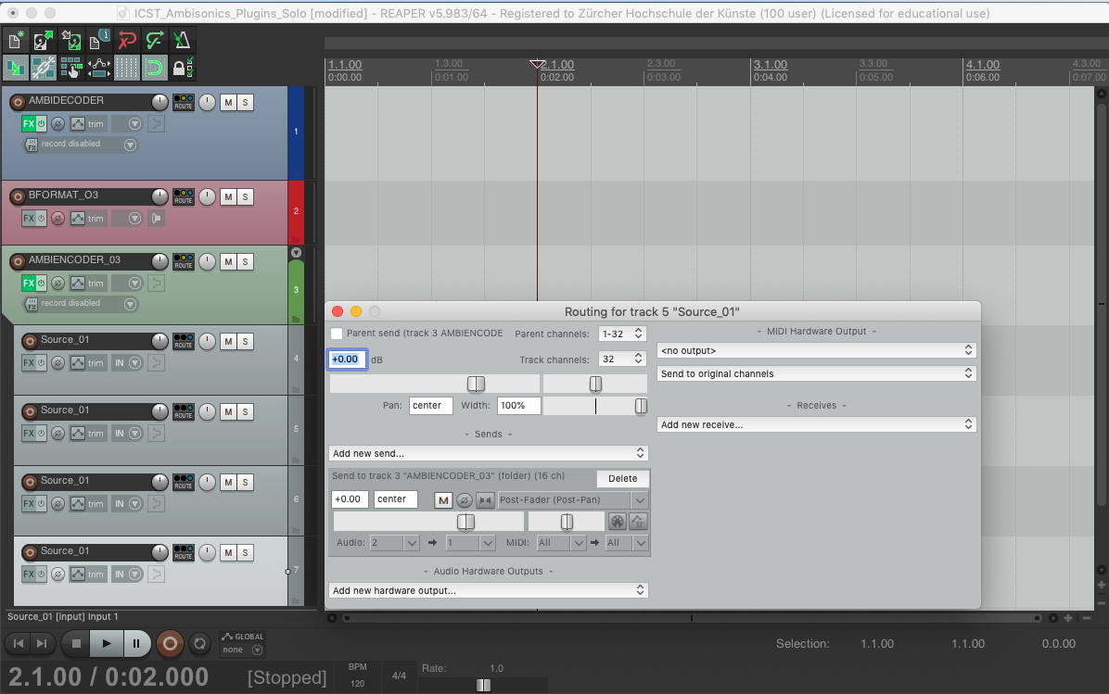Arm the AMBIENCODER_03 track for recording
The width and height of the screenshot is (1109, 694).
tap(17, 261)
